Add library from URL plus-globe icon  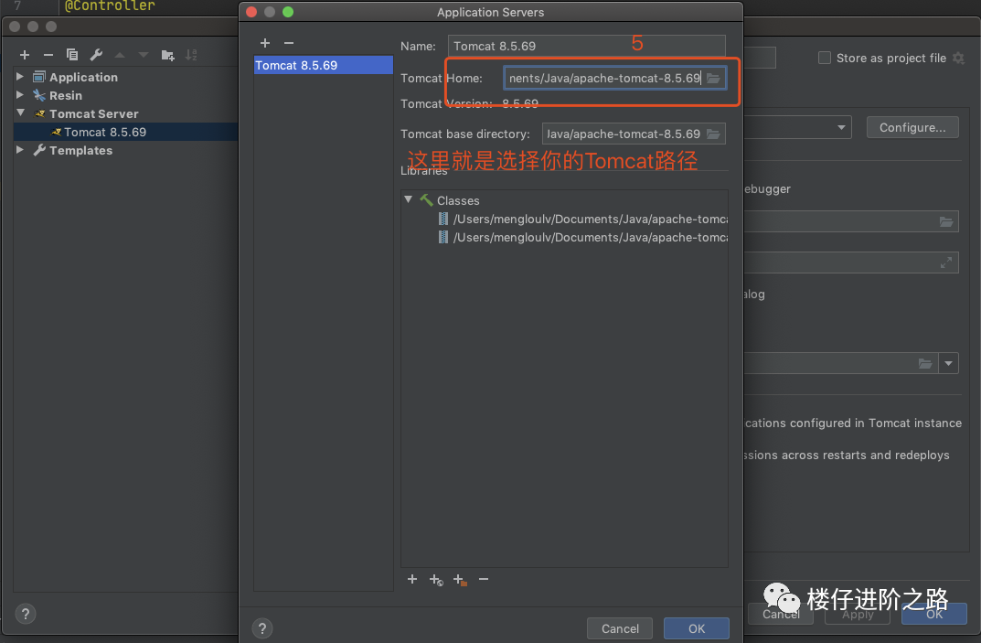click(436, 580)
